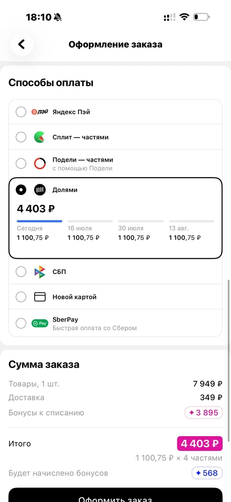Screen dimensions: 231x502
Task: Tap the red Подели circle icon
Action: click(39, 164)
